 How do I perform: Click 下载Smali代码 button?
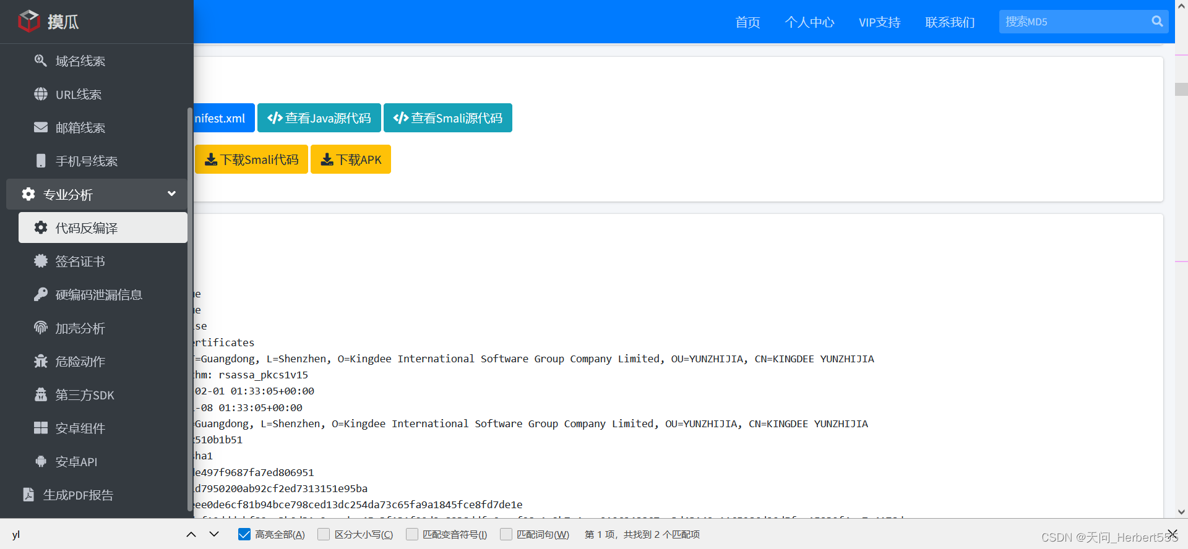point(251,160)
